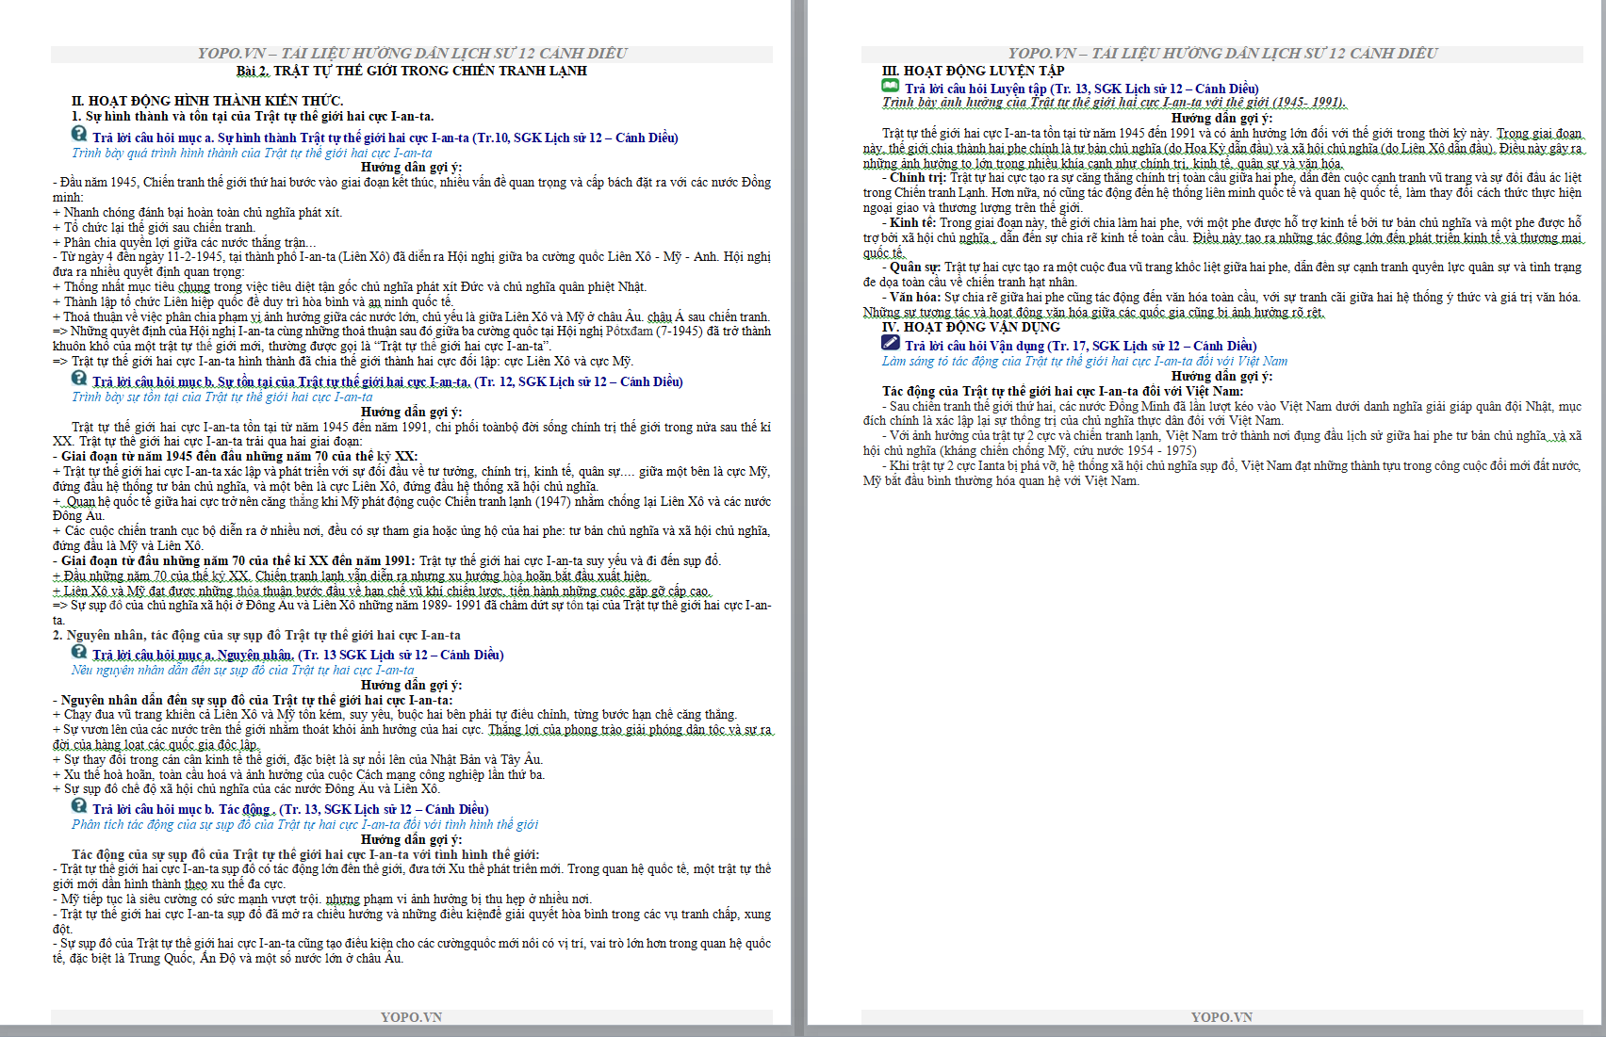
Task: Click the heading 'III. Hoạt động luyện tập'
Action: pyautogui.click(x=973, y=71)
